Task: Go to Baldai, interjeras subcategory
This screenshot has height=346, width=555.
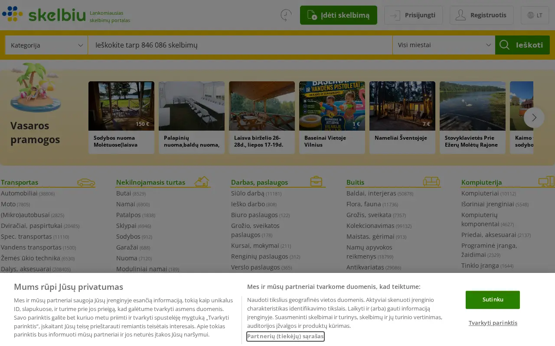Action: 371,193
